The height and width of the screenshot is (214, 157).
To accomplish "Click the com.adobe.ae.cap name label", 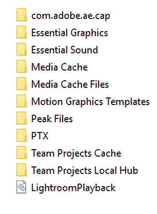I will point(71,16).
